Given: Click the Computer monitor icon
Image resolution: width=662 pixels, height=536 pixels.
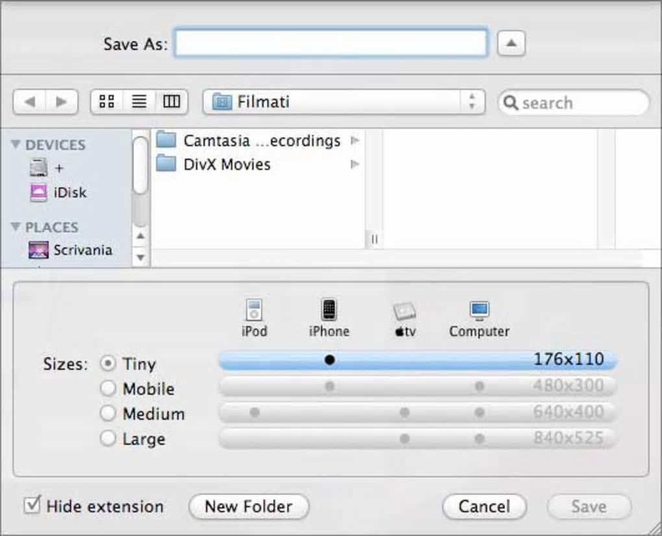Looking at the screenshot, I should 479,310.
